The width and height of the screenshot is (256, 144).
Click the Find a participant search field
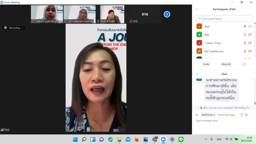pyautogui.click(x=224, y=18)
